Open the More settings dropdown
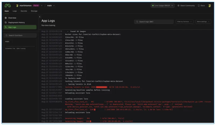The width and height of the screenshot is (215, 125). pyautogui.click(x=203, y=22)
